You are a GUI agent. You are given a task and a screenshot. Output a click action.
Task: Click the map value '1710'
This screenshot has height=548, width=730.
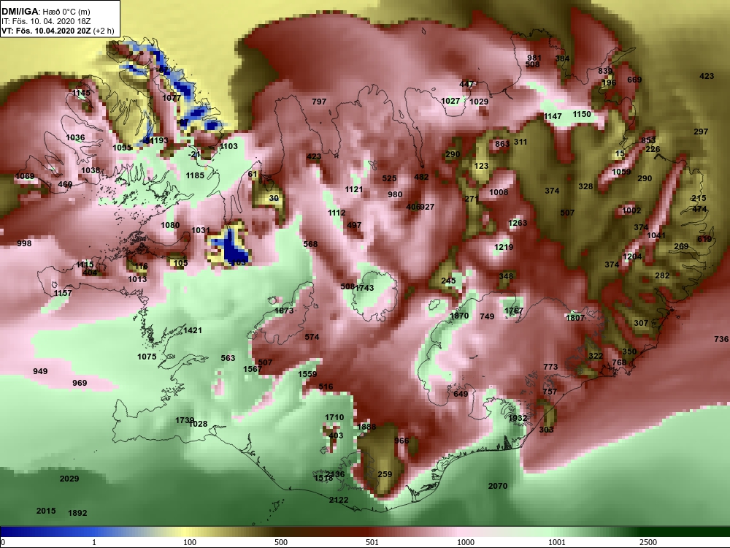coord(334,417)
